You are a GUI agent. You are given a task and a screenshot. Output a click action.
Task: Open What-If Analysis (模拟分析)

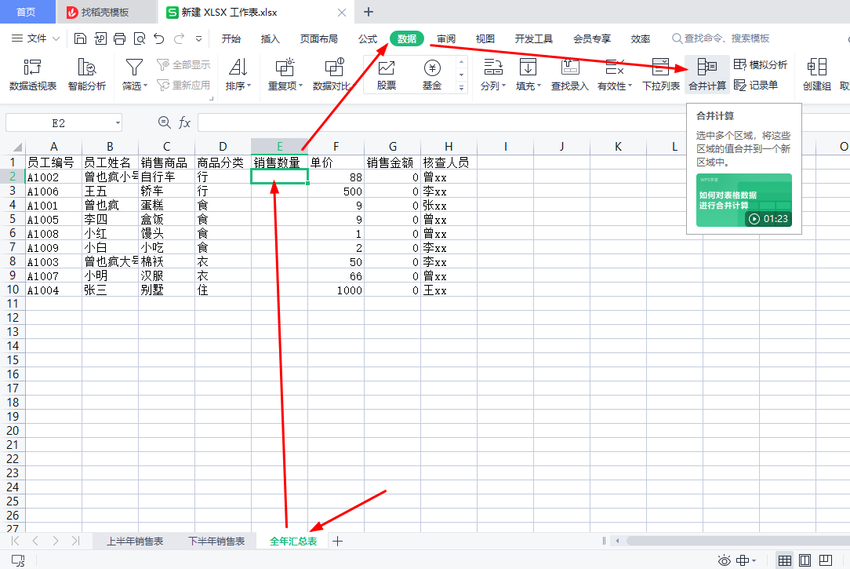760,64
